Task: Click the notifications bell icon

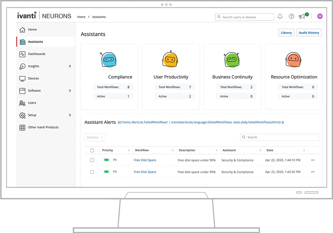Action: pos(280,17)
